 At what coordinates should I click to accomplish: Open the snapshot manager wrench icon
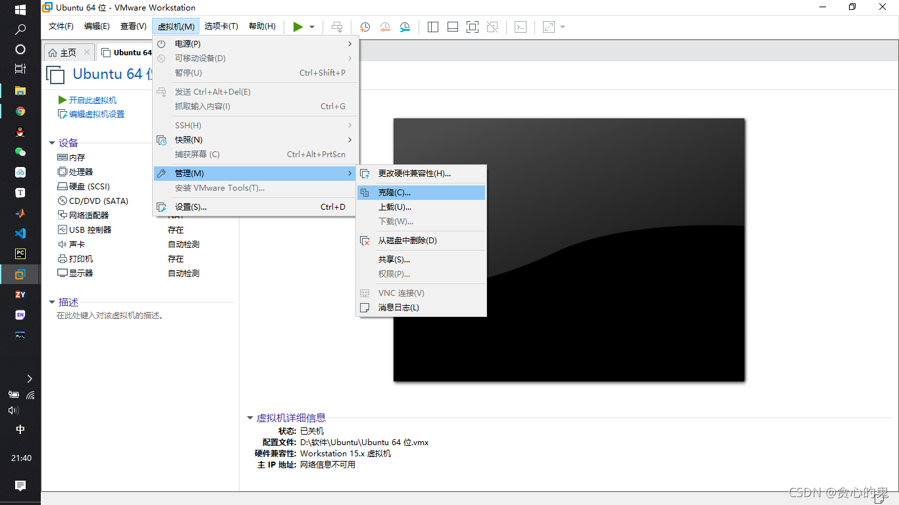coord(405,27)
